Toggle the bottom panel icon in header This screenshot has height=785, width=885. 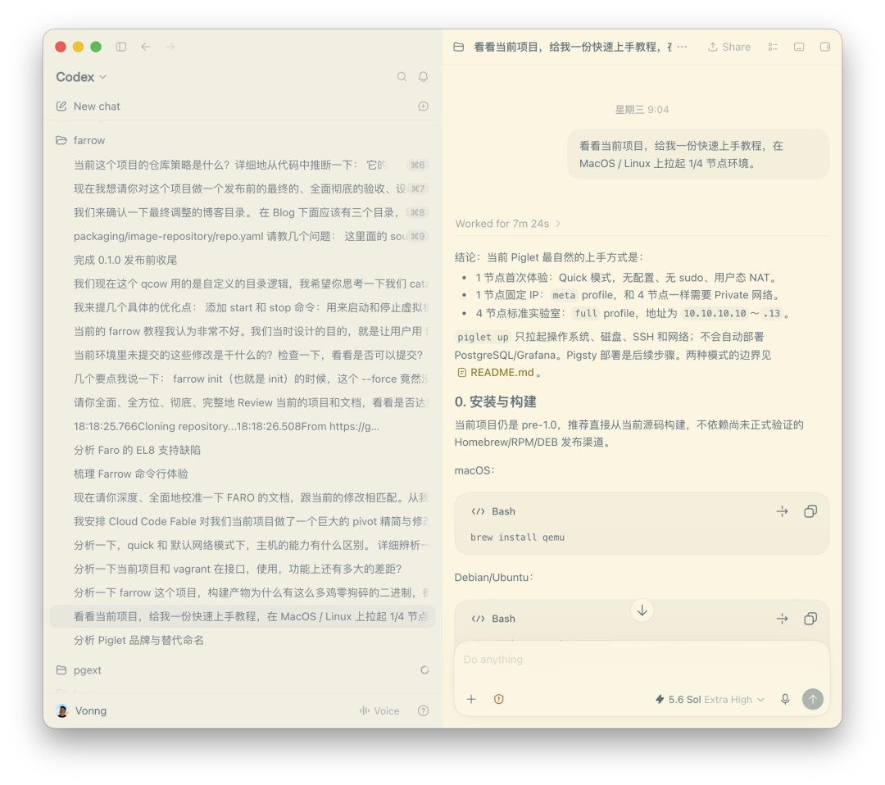point(799,47)
